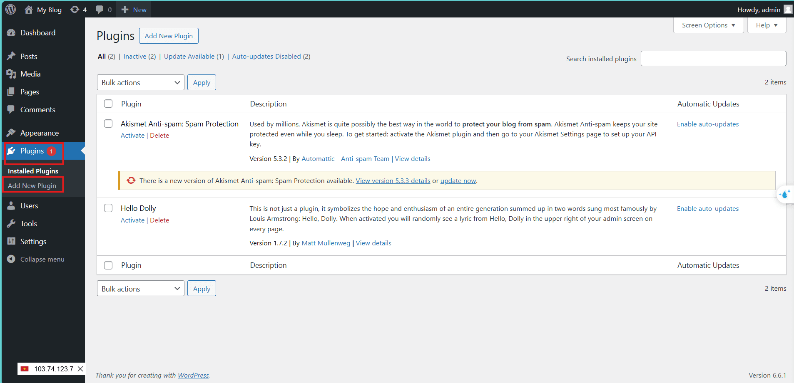Activate the Akismet Anti-spam plugin
The height and width of the screenshot is (383, 794).
(132, 136)
